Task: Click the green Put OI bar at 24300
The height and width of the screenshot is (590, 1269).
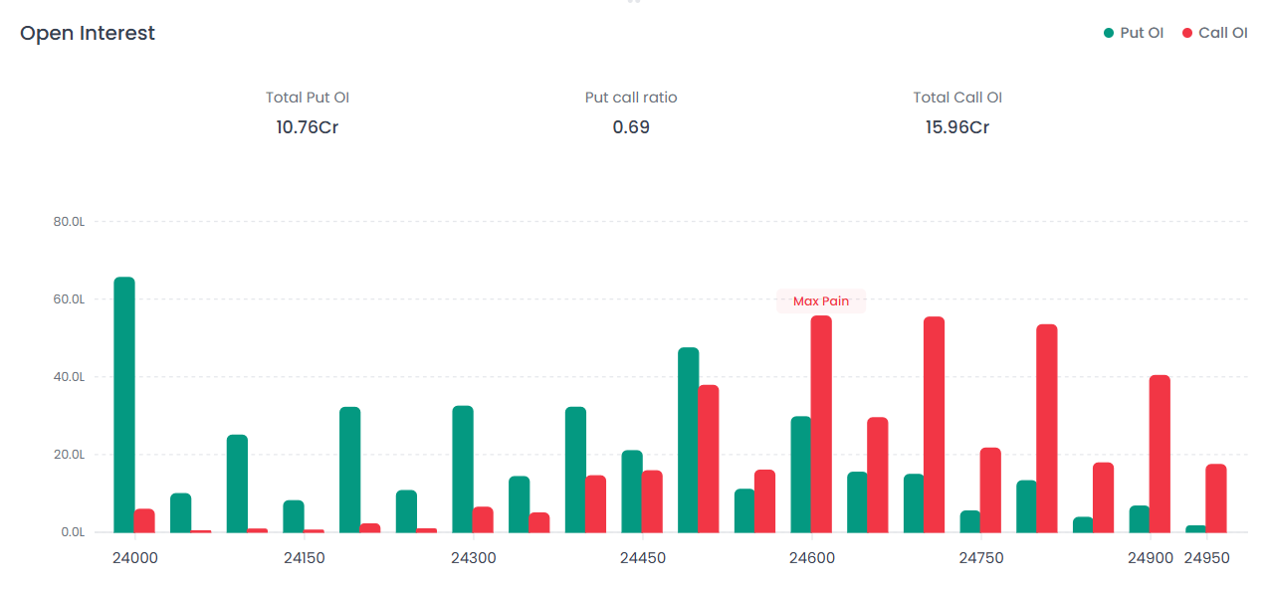Action: coord(463,469)
